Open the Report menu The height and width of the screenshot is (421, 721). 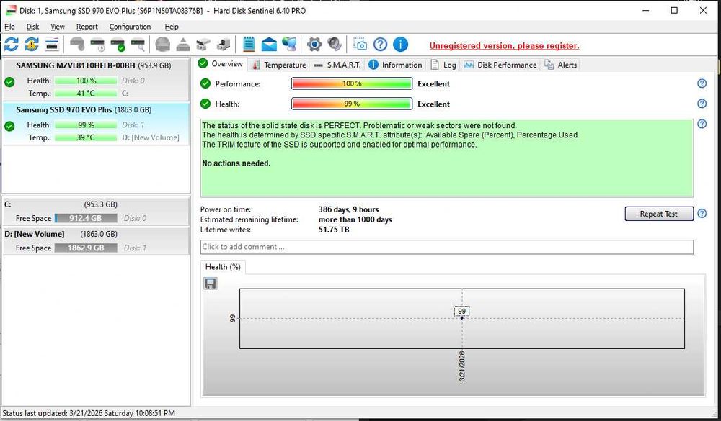[x=87, y=27]
